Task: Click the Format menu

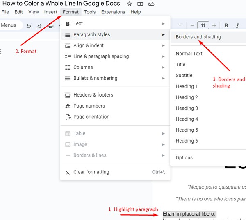Action: (x=71, y=12)
